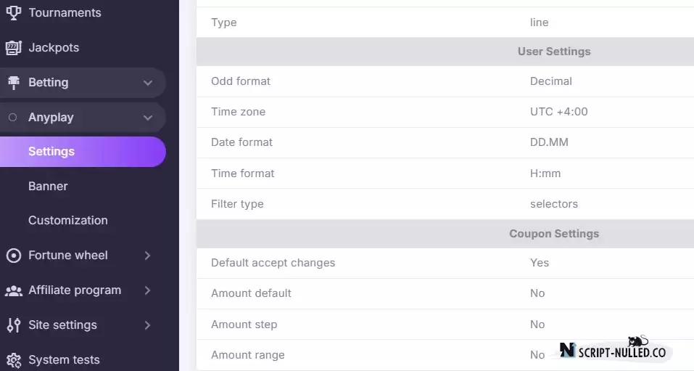Collapse the Anyplay submenu chevron
This screenshot has width=694, height=371.
point(148,118)
